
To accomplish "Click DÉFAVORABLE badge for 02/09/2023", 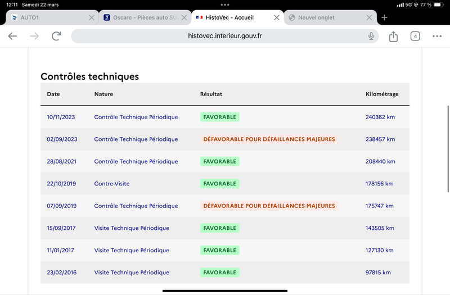I will (269, 139).
